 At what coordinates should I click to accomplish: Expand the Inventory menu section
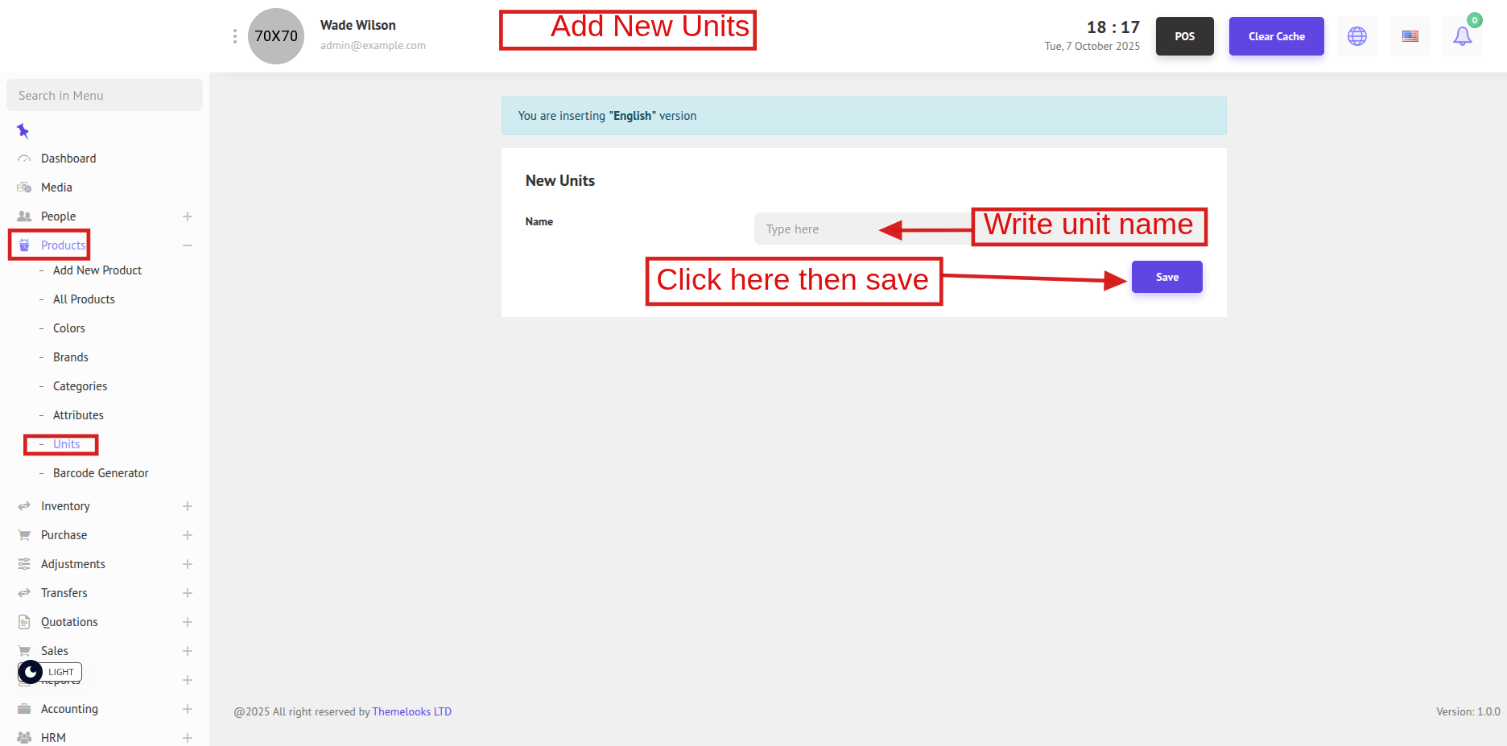188,506
